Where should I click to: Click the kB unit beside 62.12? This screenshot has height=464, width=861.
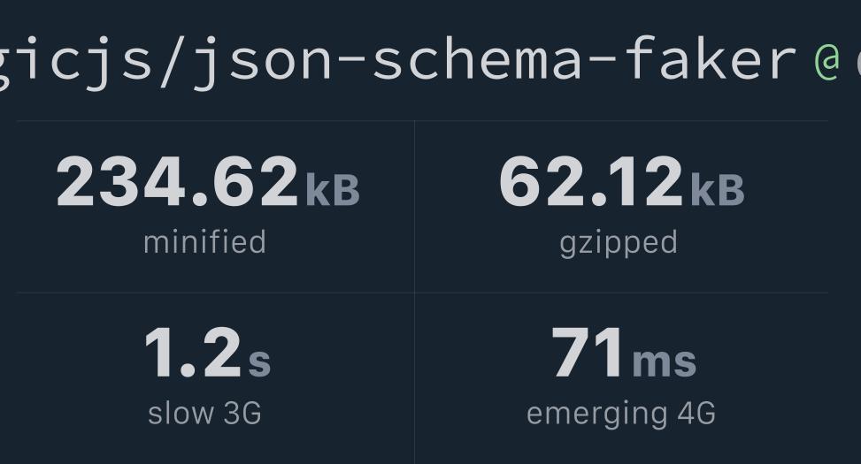coord(717,190)
